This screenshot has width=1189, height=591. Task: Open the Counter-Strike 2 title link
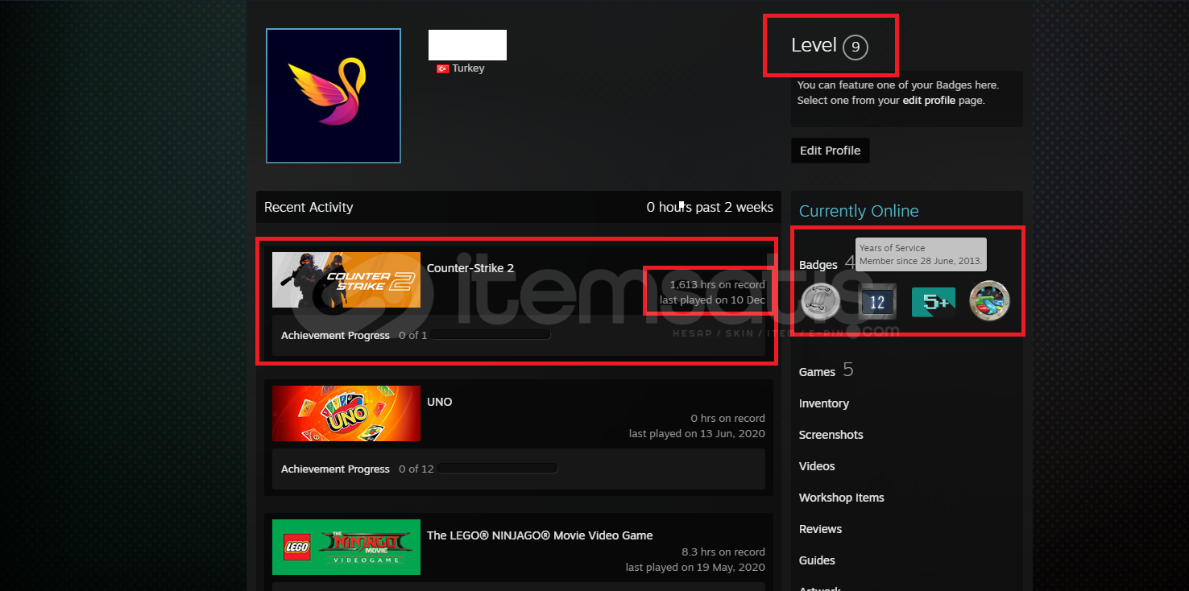[x=470, y=268]
